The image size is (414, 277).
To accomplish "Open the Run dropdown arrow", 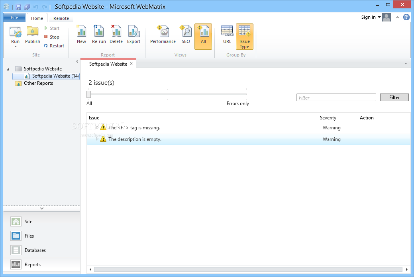I will point(16,47).
